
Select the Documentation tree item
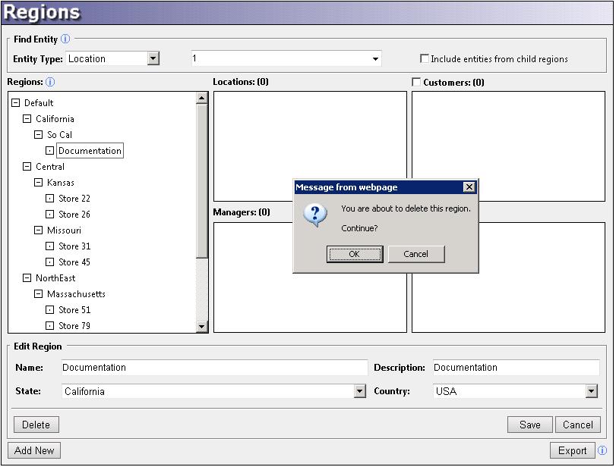pyautogui.click(x=90, y=151)
